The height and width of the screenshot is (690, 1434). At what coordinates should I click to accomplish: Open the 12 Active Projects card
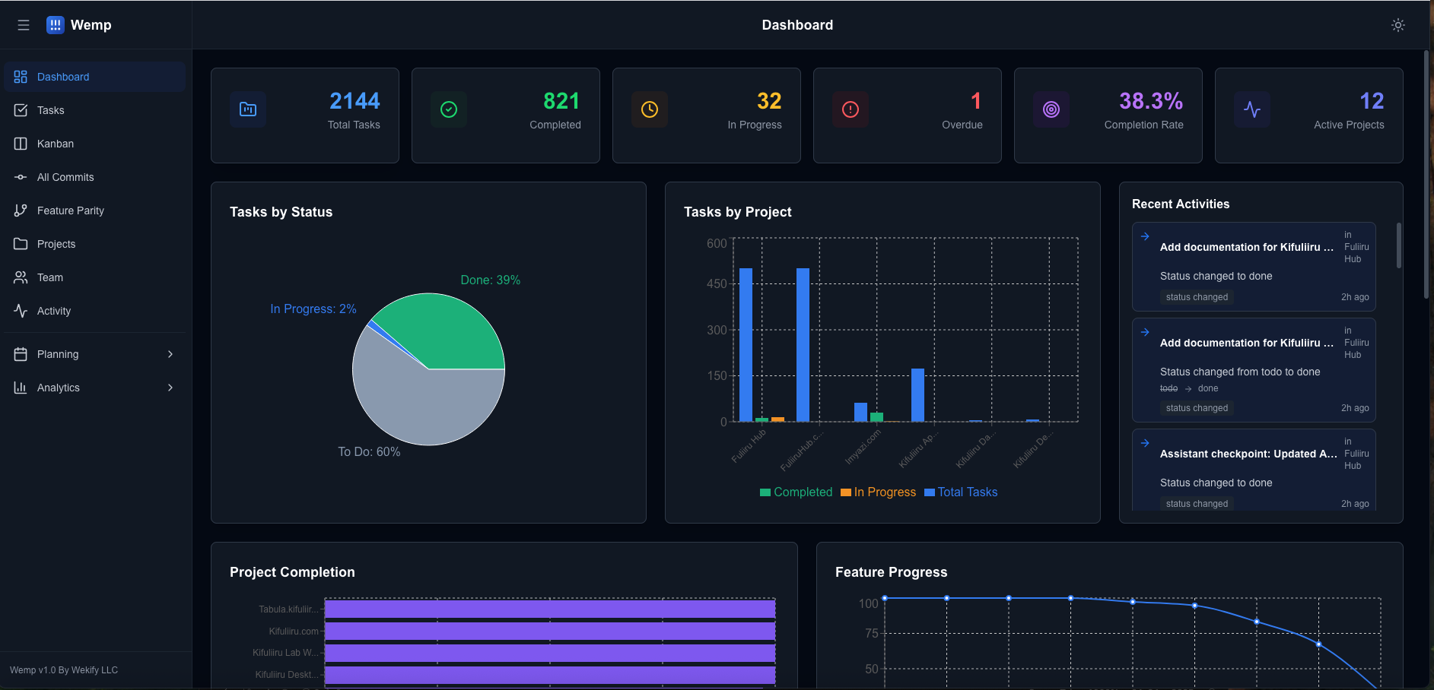[1309, 116]
